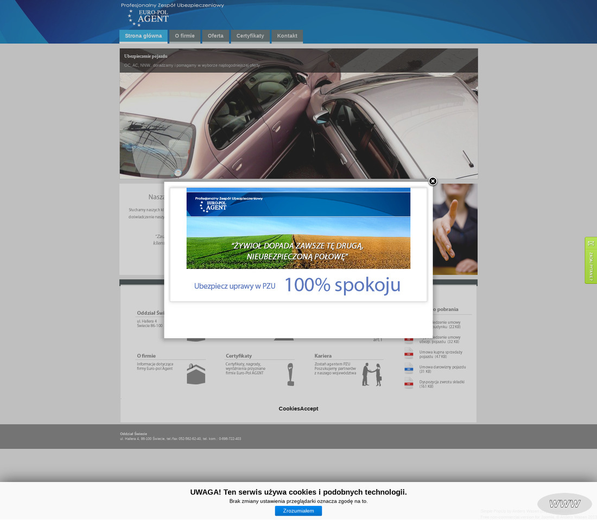Click the Oddział Świecie footer text
597x520 pixels.
tap(134, 434)
